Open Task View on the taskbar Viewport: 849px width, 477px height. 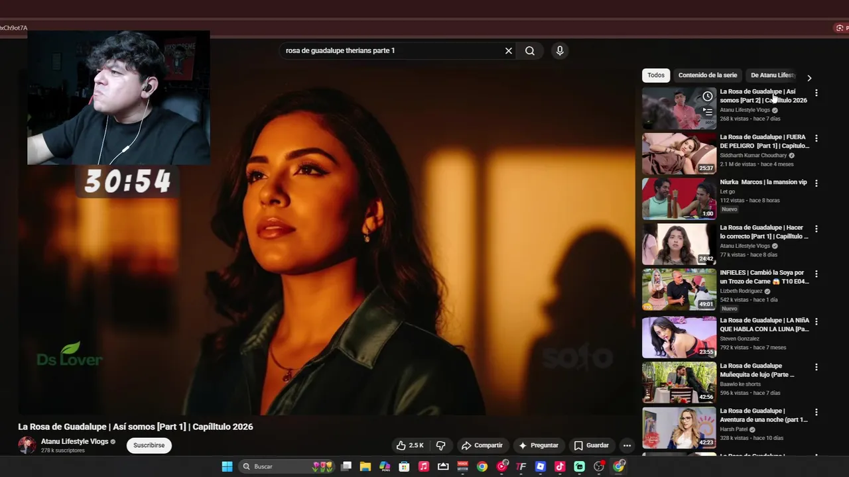(346, 466)
